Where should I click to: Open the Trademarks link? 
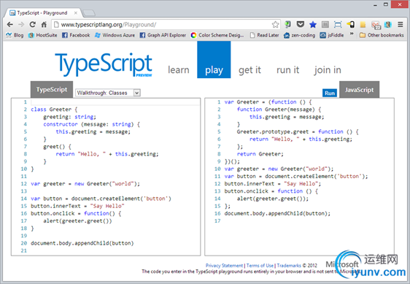point(289,266)
